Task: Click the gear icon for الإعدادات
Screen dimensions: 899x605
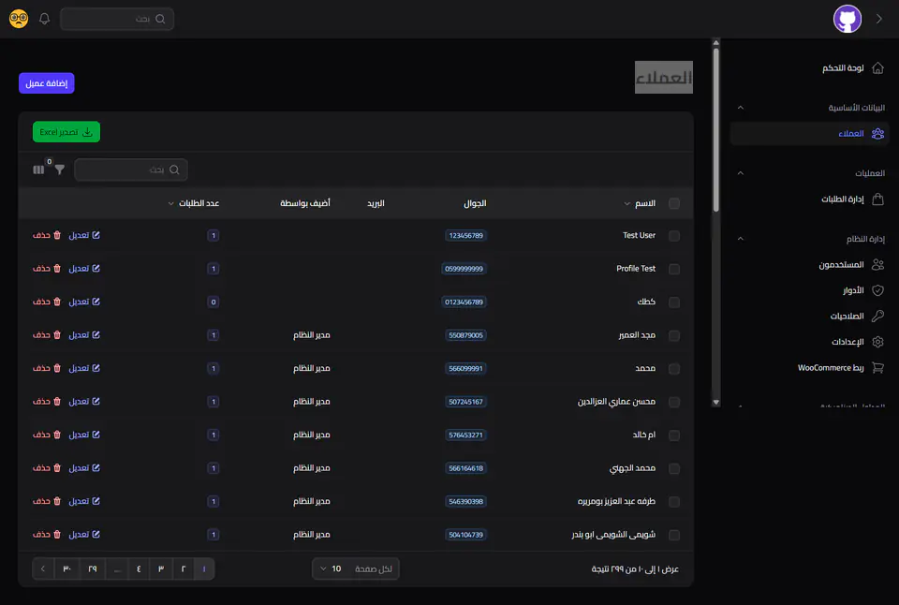Action: click(x=877, y=342)
